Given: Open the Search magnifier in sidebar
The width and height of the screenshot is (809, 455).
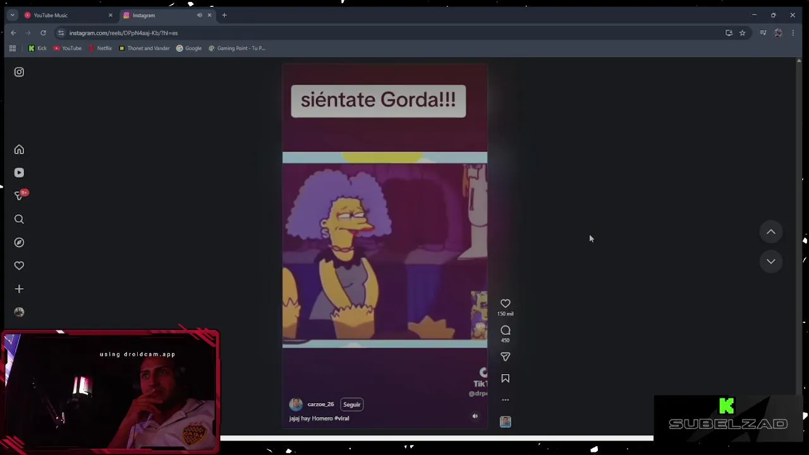Looking at the screenshot, I should click(19, 219).
